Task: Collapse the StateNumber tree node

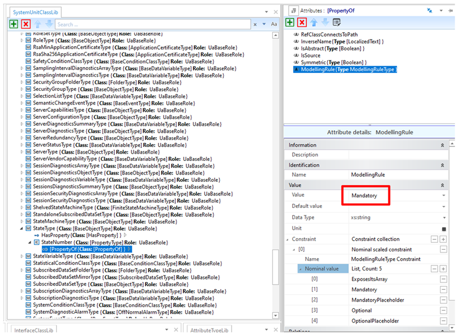Action: click(x=30, y=242)
